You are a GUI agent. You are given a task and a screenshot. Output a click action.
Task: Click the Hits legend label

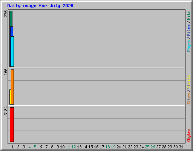click(x=189, y=15)
